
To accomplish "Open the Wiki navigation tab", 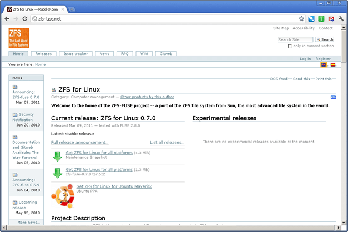I will (144, 54).
